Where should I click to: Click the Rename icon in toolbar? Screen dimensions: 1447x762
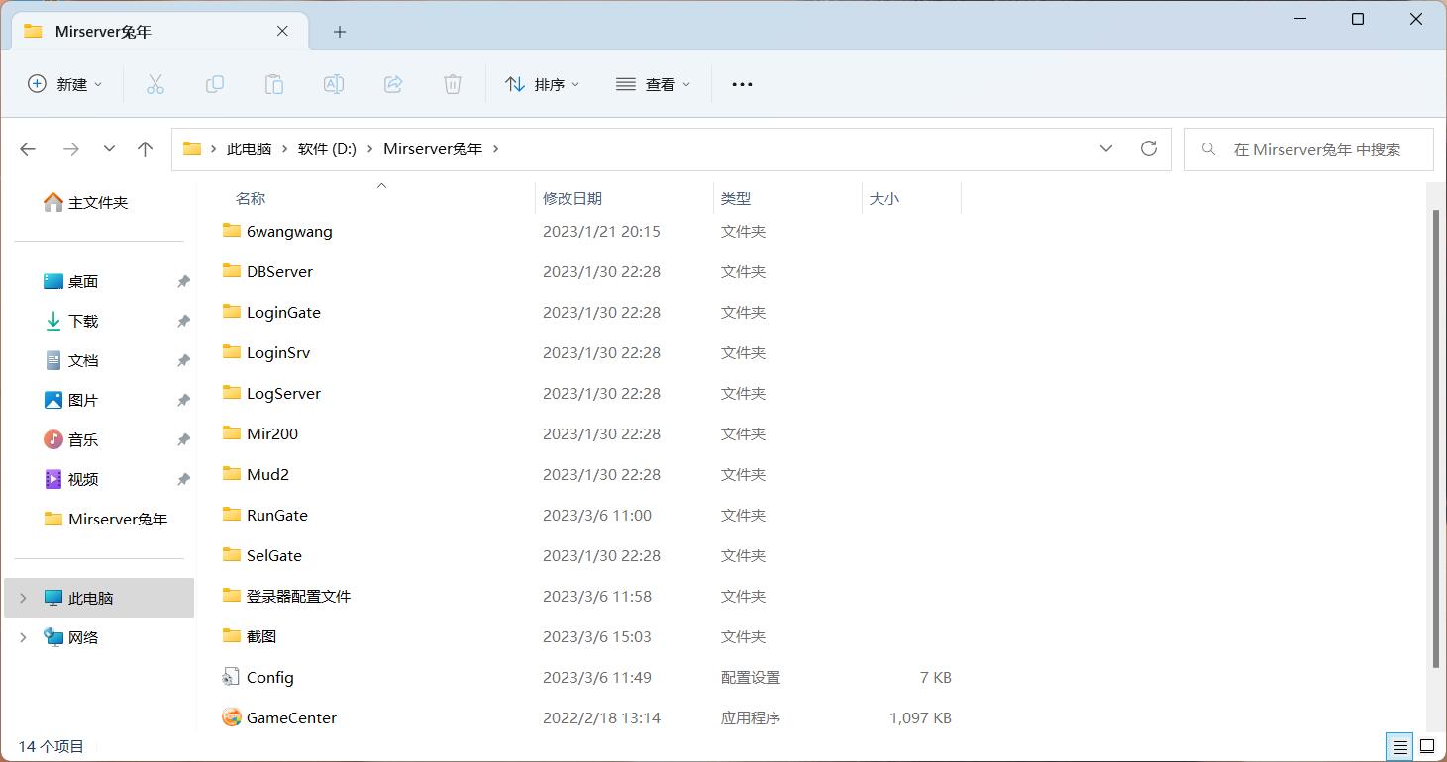point(334,84)
